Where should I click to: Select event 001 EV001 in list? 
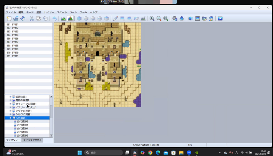point(29,25)
